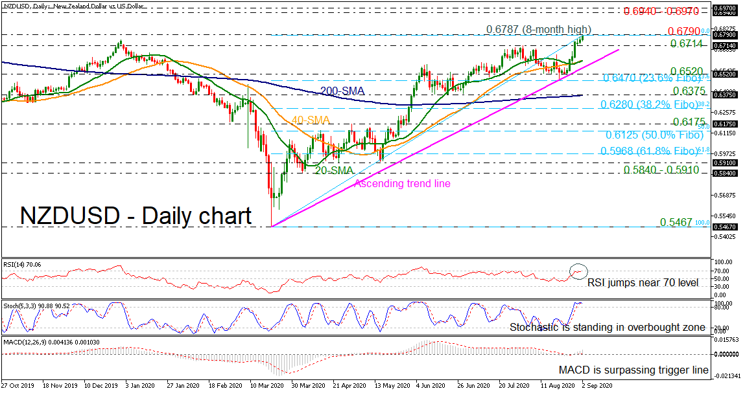
Task: Click the '0.5968 (61.8% Fibo)' label
Action: pos(649,151)
